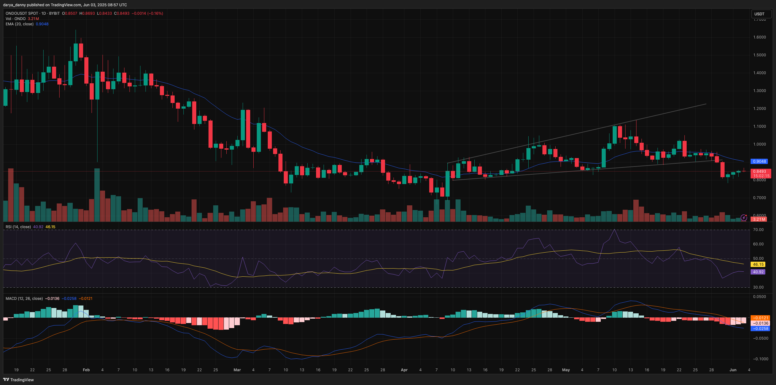Click the ONDOUSDT SPOT symbol title

click(22, 13)
